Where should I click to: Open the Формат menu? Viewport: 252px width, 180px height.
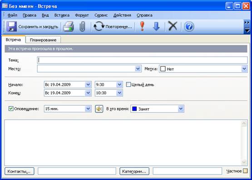coord(82,15)
